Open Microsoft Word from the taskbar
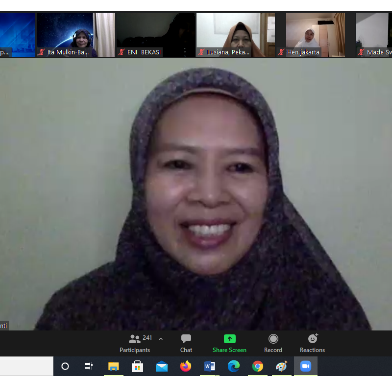 (x=210, y=366)
